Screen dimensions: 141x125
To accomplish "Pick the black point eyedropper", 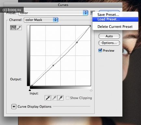I will [48, 98].
